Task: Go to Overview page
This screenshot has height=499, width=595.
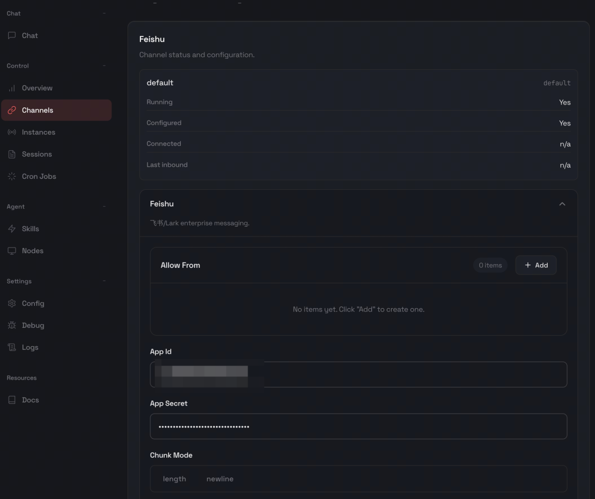Action: (x=56, y=88)
